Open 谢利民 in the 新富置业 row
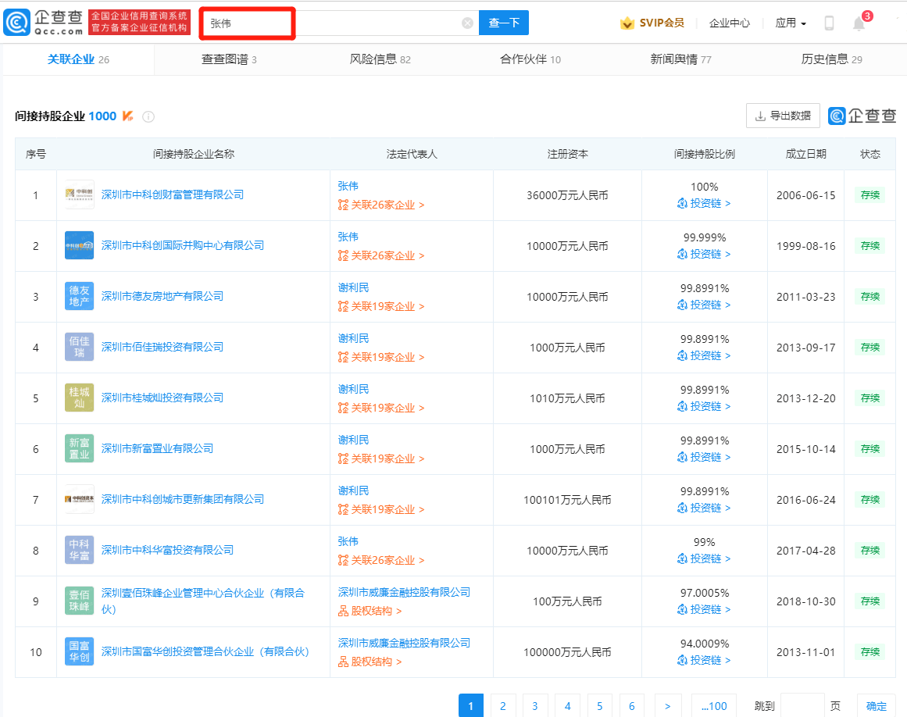 point(353,440)
